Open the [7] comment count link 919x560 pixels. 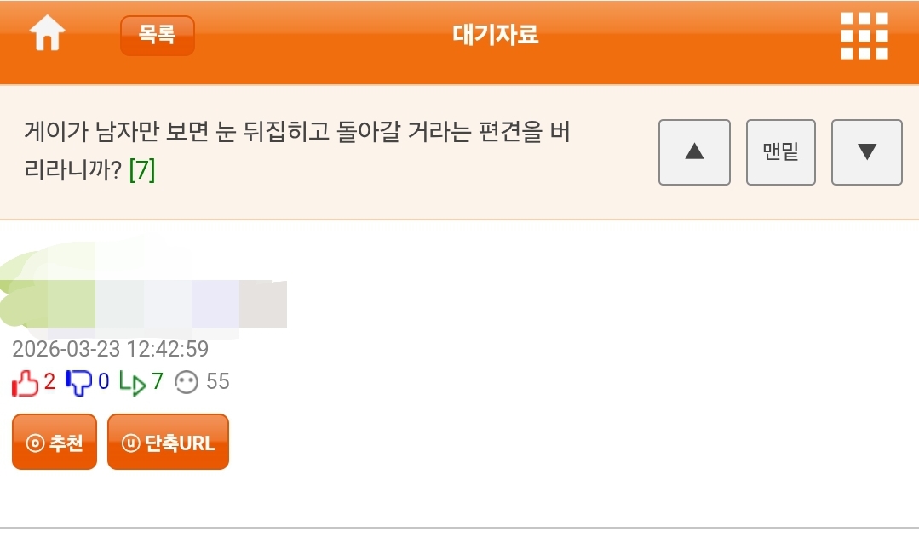(141, 170)
